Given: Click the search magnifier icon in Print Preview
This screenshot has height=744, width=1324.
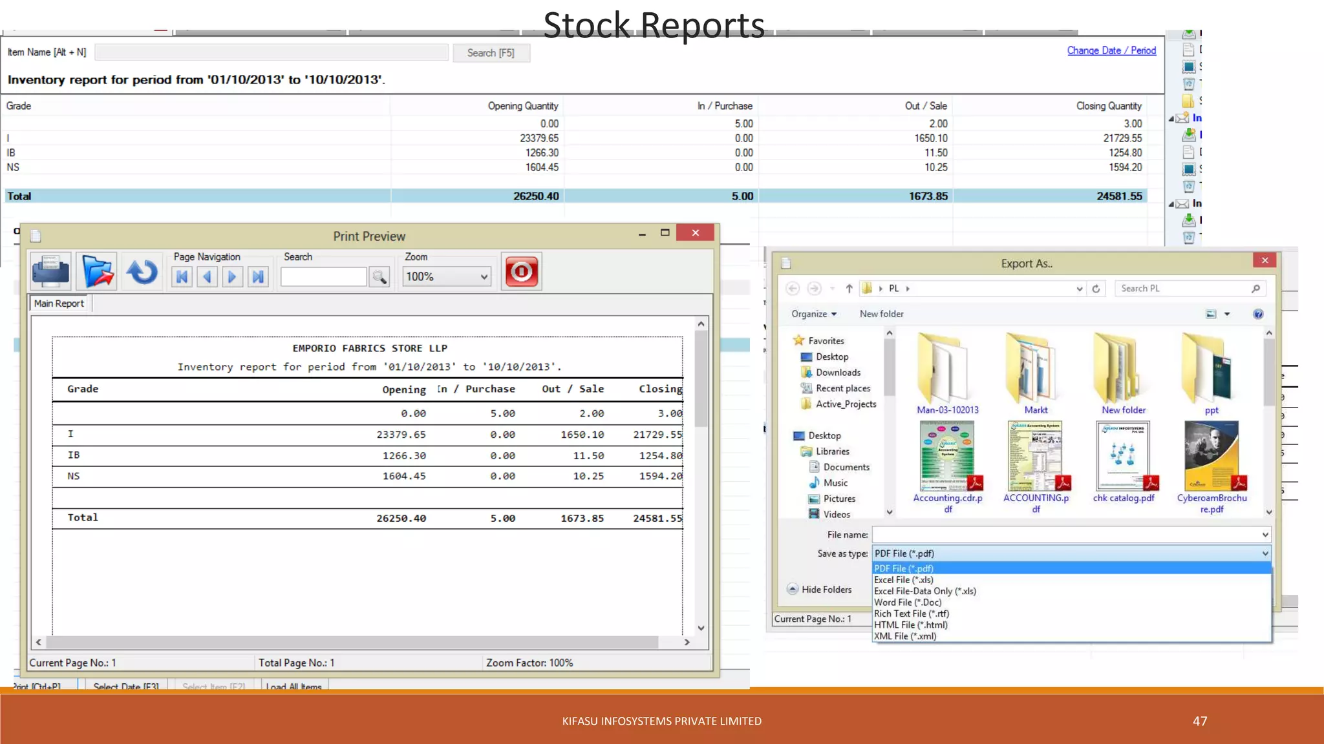Looking at the screenshot, I should pos(379,277).
